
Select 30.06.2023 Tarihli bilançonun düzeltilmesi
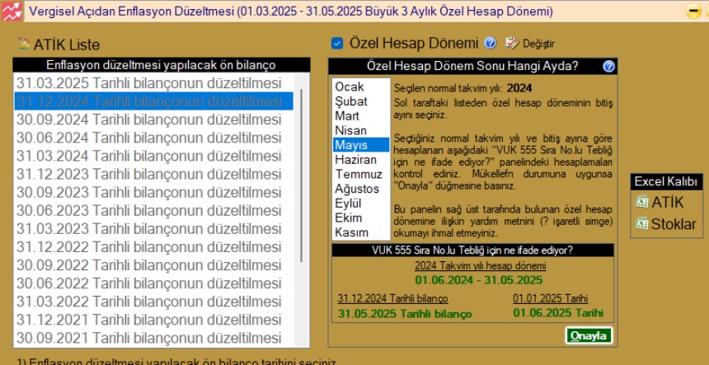[x=153, y=210]
